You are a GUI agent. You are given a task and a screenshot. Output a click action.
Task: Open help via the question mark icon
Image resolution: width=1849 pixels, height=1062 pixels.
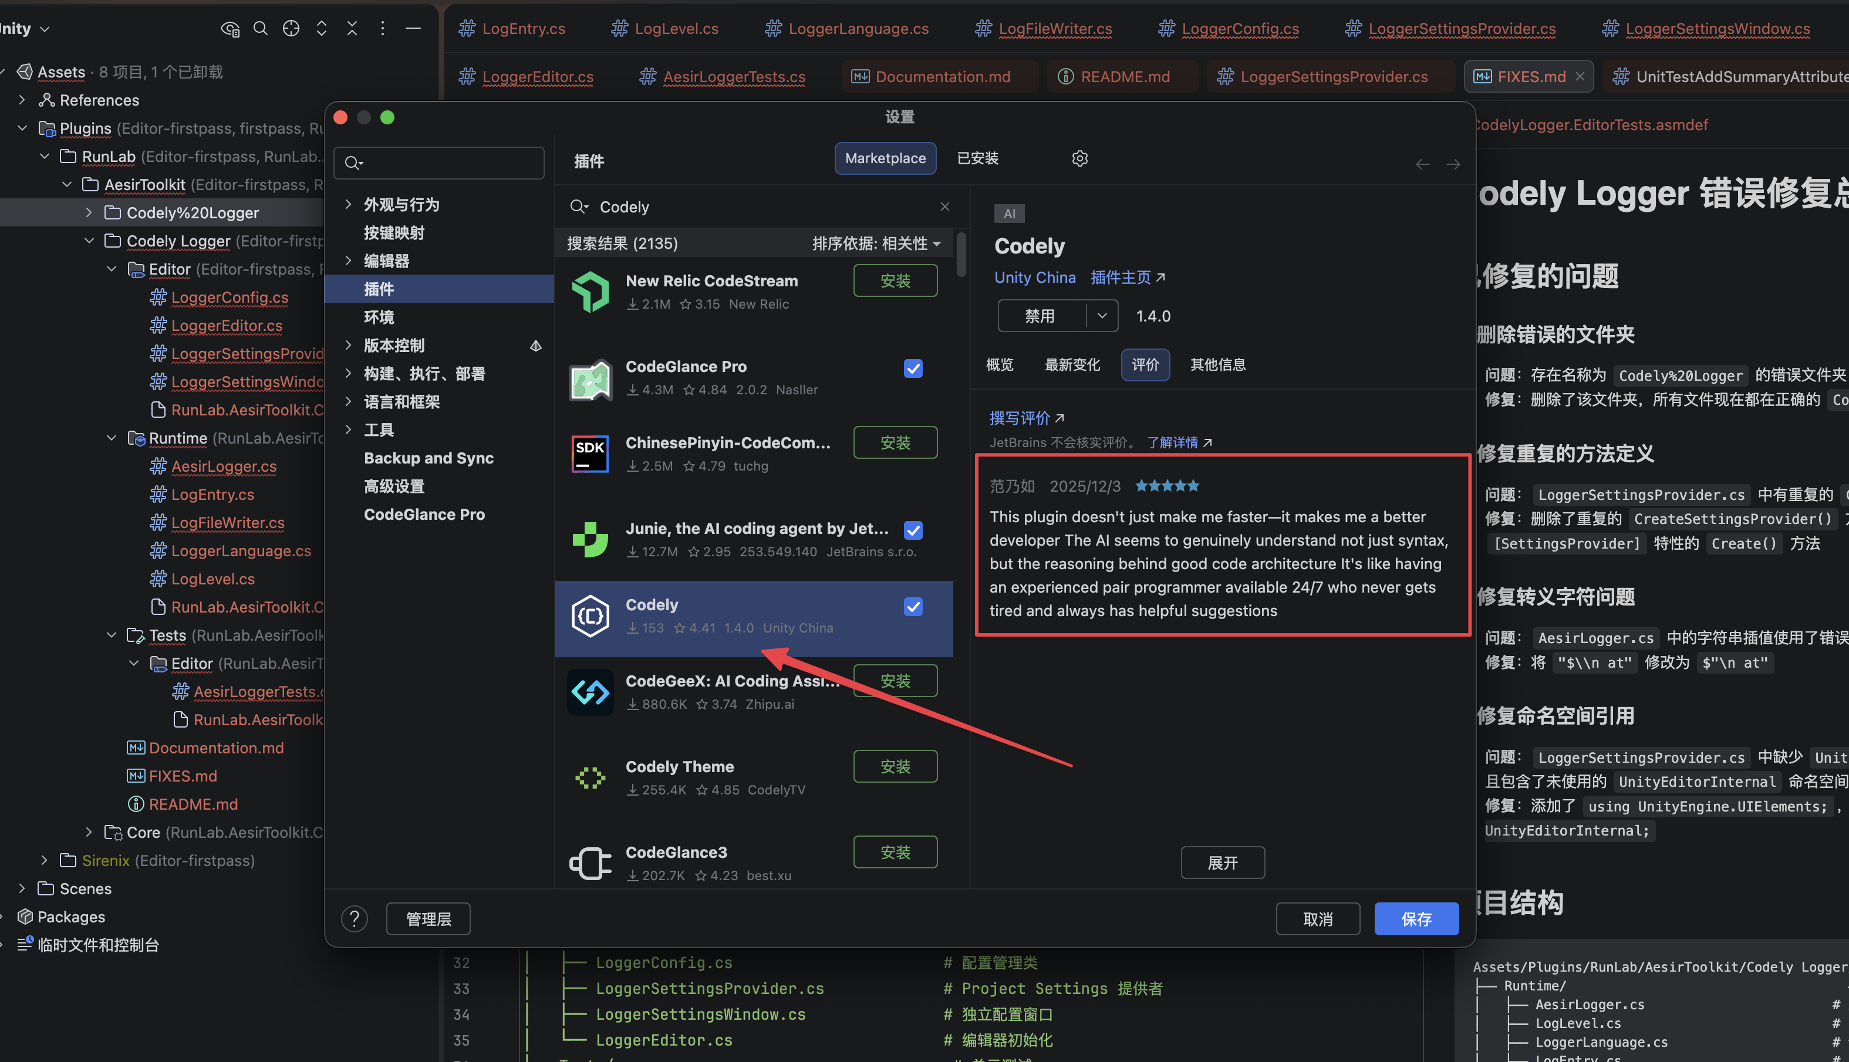(x=355, y=918)
